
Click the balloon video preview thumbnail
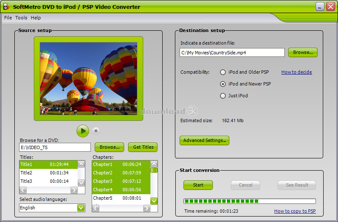(88, 78)
